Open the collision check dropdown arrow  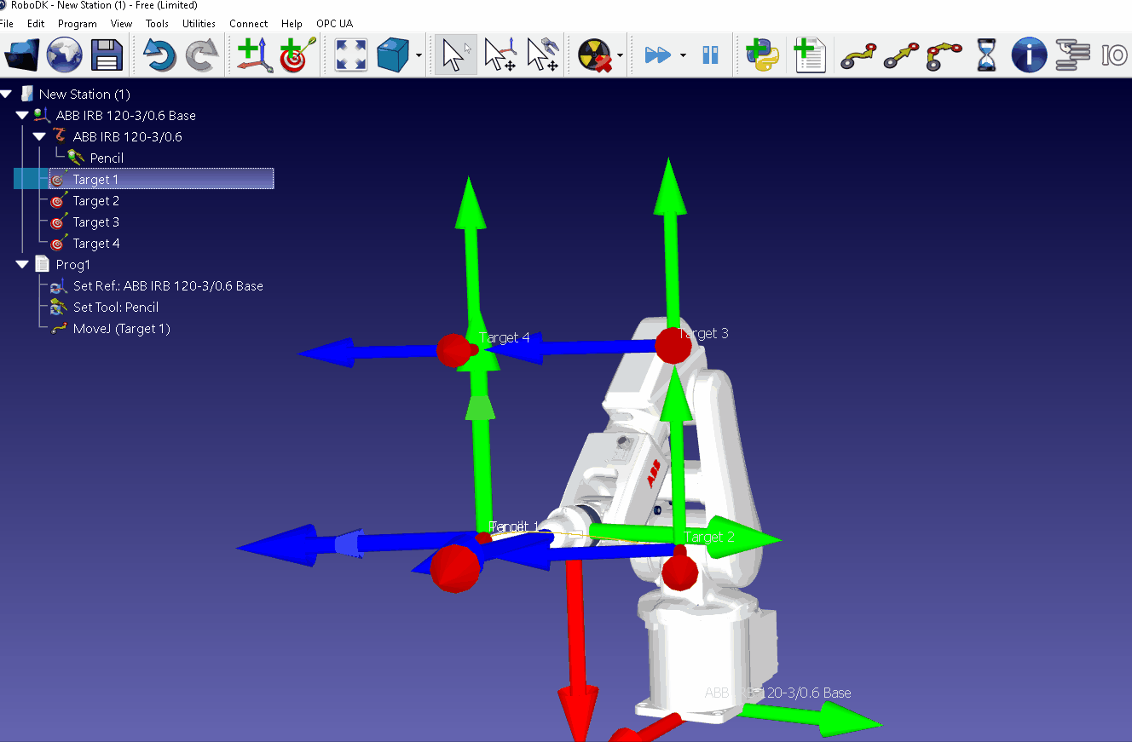point(621,56)
